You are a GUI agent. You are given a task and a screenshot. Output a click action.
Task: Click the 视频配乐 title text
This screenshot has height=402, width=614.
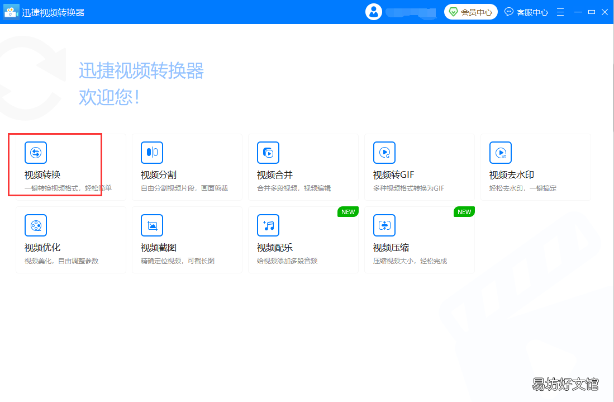tap(275, 248)
